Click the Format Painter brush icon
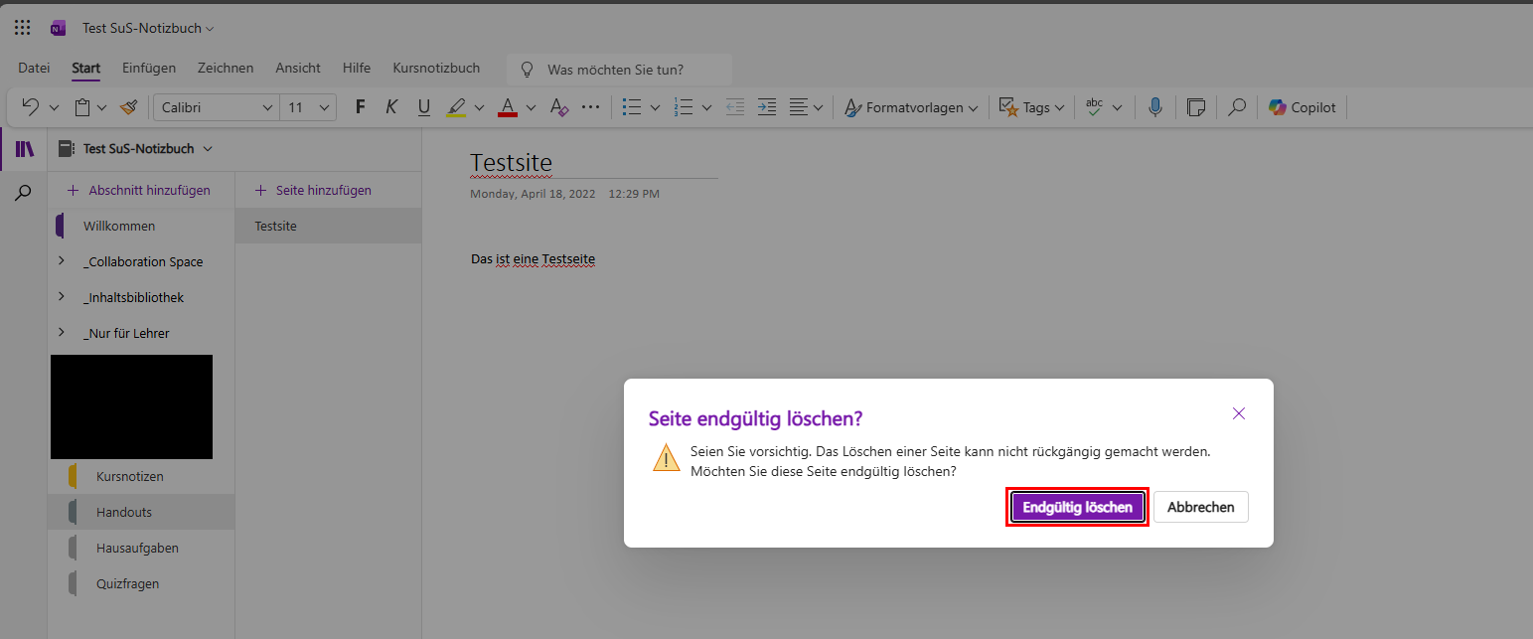 (x=128, y=107)
